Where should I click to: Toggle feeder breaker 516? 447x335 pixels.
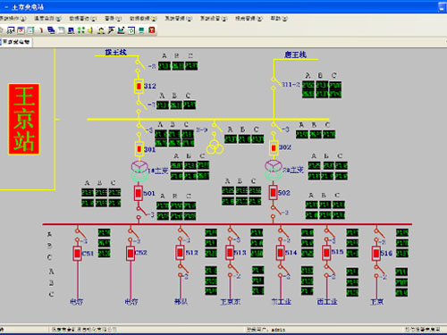pyautogui.click(x=376, y=254)
